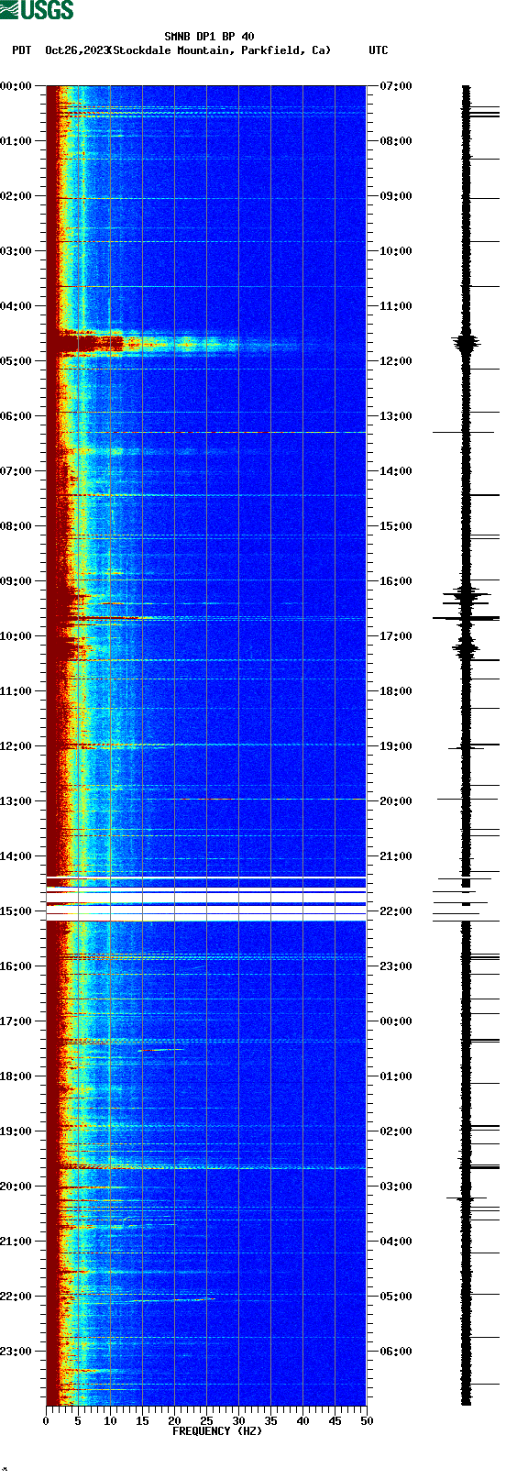Click the 50 Hz frequency tick label
This screenshot has height=1479, width=506.
367,1421
